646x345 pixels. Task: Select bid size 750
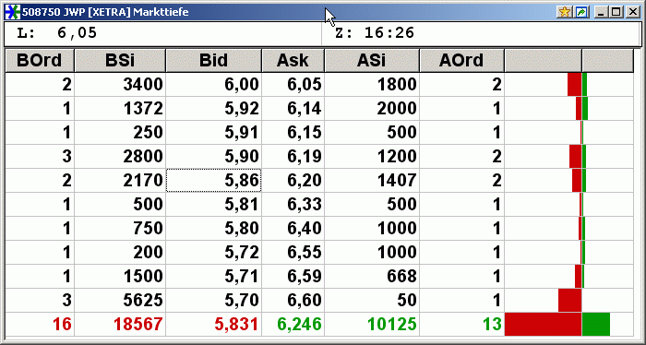(120, 228)
